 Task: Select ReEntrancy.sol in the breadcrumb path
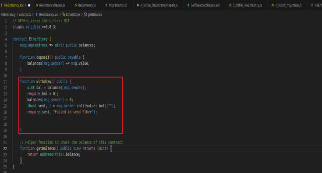[x=49, y=14]
